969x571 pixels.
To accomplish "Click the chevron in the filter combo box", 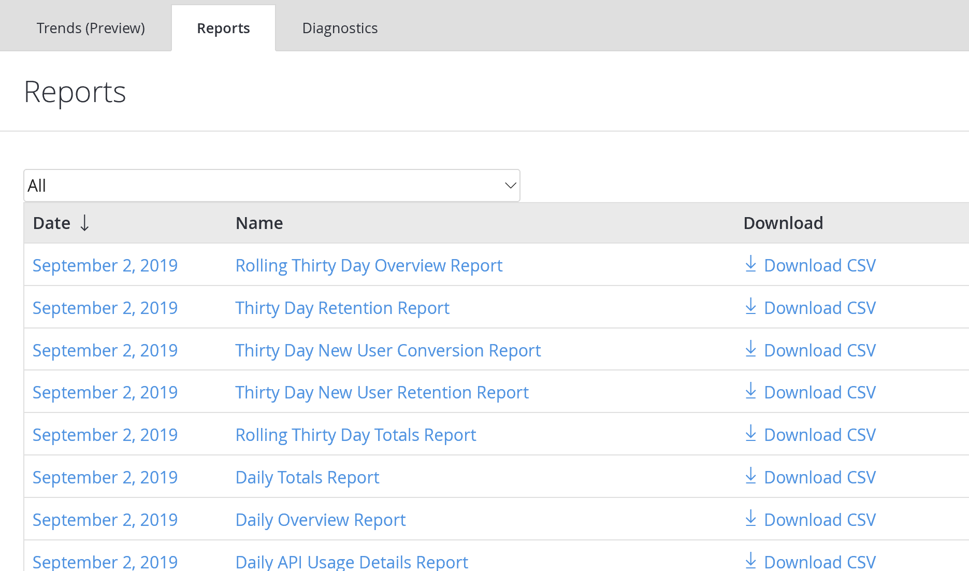I will 510,185.
